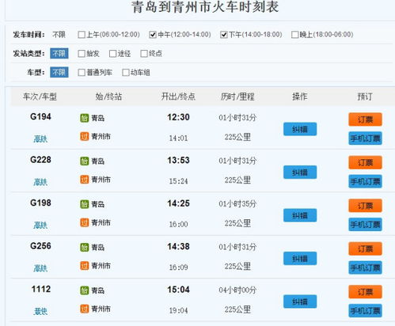Click departure time 13:53
Viewport: 395px width, 326px height.
pos(178,160)
